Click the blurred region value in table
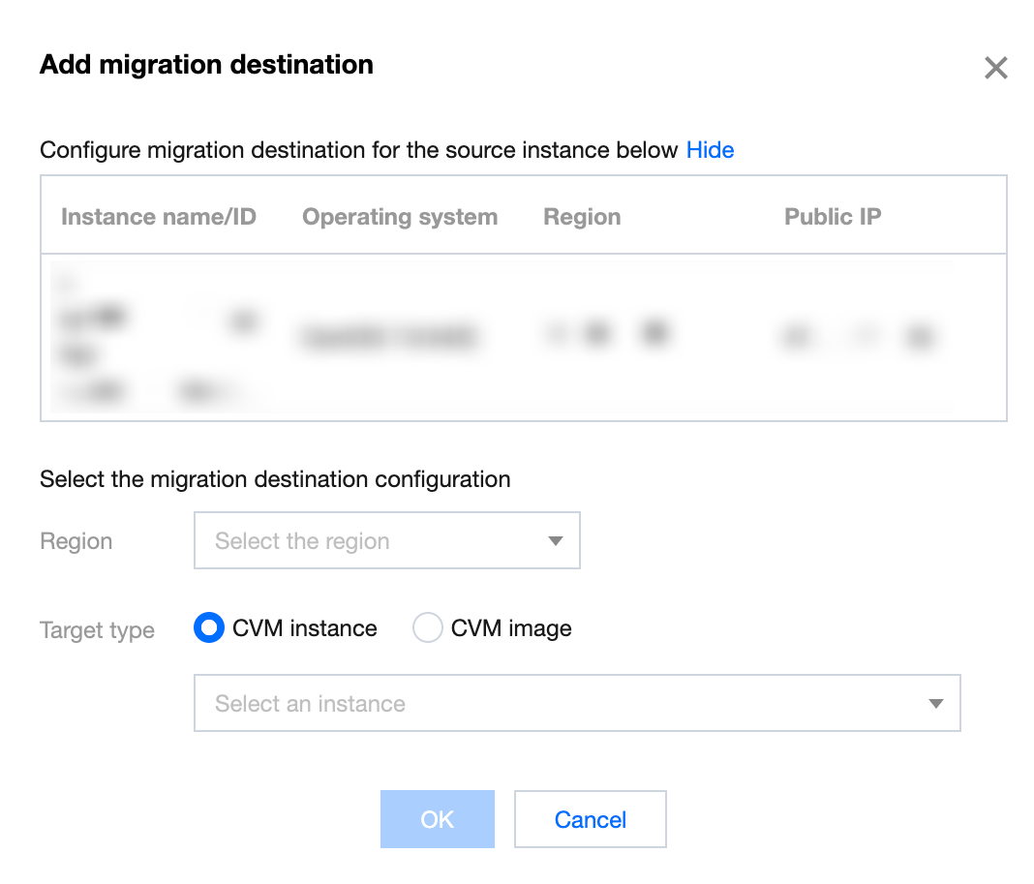The image size is (1034, 884). coord(608,334)
